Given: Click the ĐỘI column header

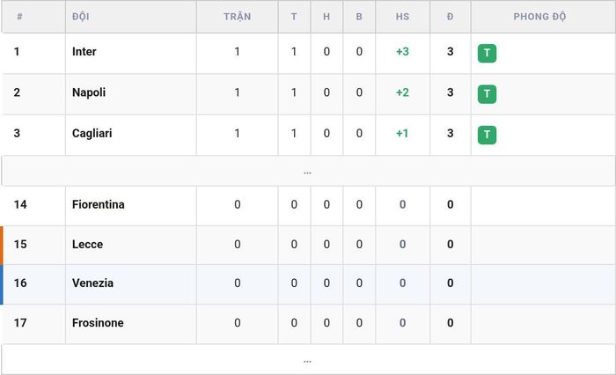Looking at the screenshot, I should (x=81, y=17).
